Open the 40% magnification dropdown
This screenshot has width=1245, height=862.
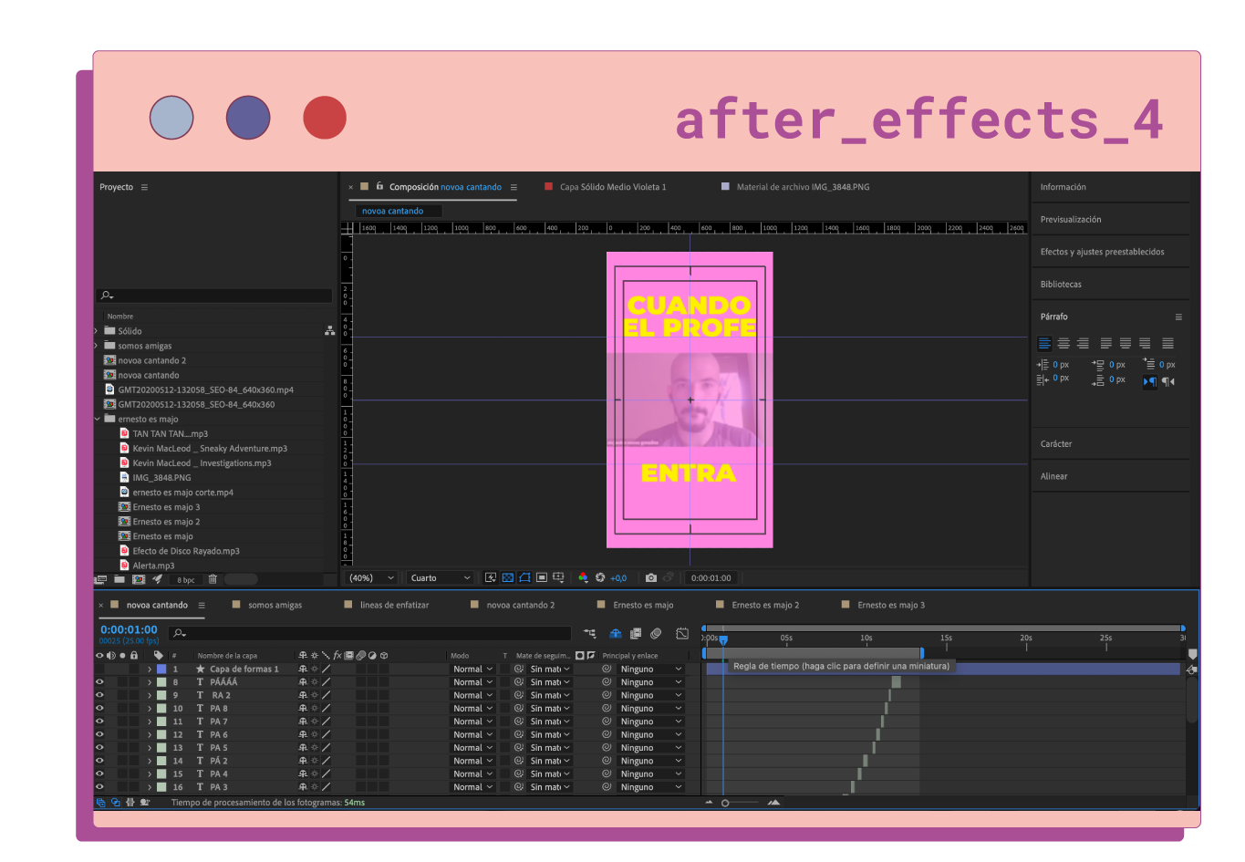pyautogui.click(x=372, y=577)
